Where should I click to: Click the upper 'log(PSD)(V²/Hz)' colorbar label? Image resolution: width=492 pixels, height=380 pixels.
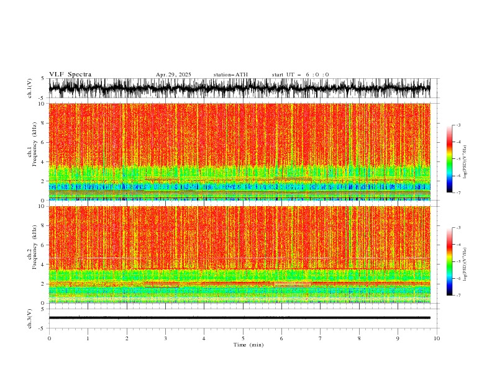[x=465, y=162]
